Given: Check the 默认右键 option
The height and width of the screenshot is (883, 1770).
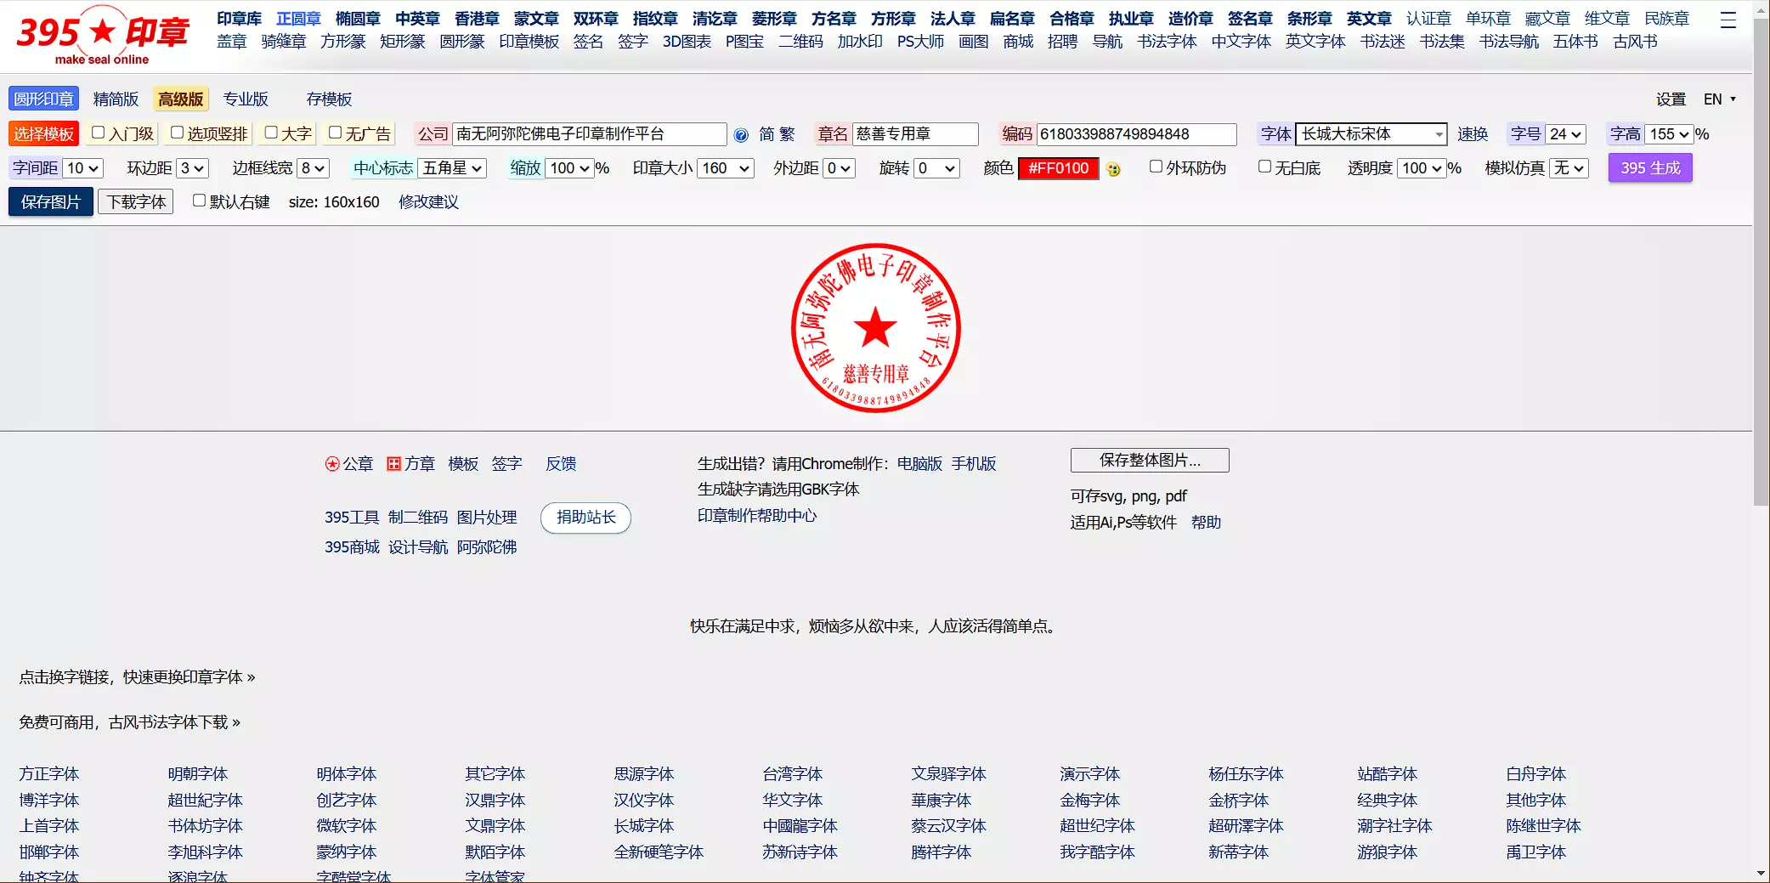Looking at the screenshot, I should click(x=199, y=201).
